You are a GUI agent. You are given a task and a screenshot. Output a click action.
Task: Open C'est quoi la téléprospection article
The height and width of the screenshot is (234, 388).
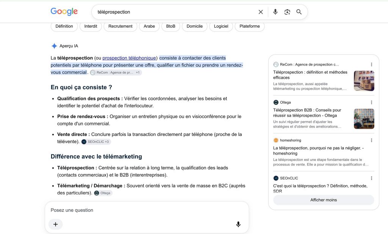click(320, 188)
